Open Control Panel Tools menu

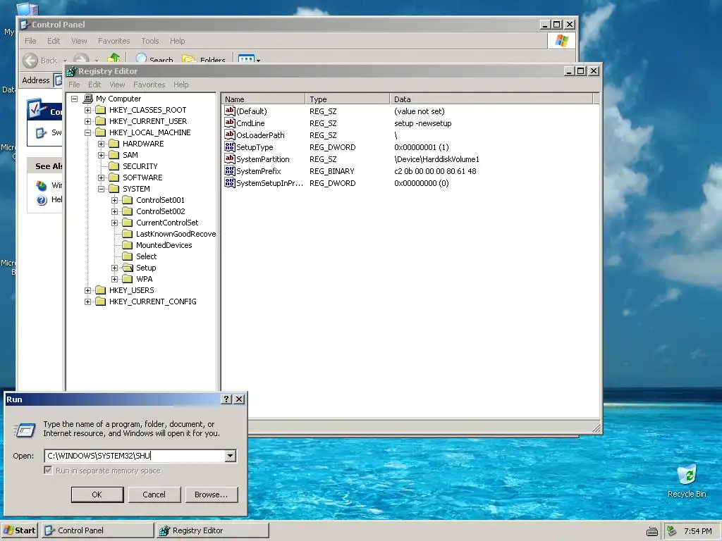pos(150,41)
